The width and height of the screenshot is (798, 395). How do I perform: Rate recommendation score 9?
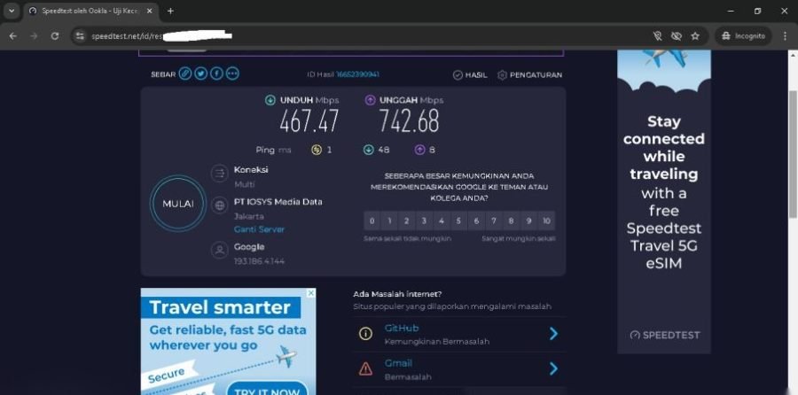(528, 221)
